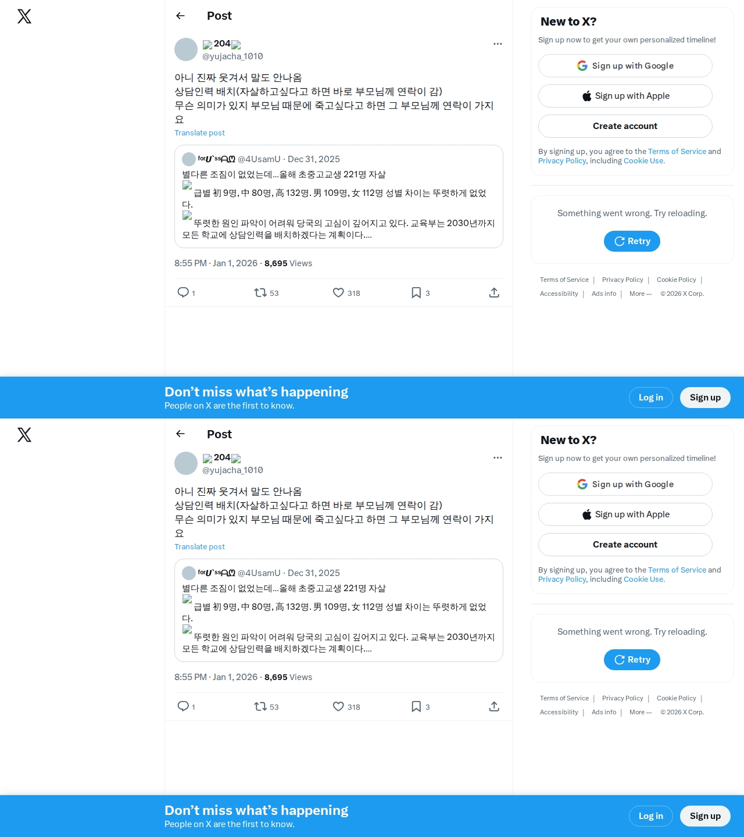Click the upper Sign up with Google button
Screen dimensions: 744x837
click(x=625, y=66)
